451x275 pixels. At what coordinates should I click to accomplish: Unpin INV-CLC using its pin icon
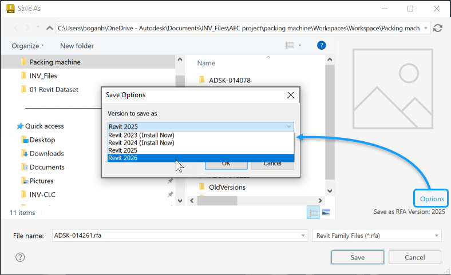[171, 194]
